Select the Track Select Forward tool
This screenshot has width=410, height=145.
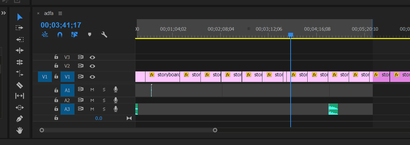(19, 28)
